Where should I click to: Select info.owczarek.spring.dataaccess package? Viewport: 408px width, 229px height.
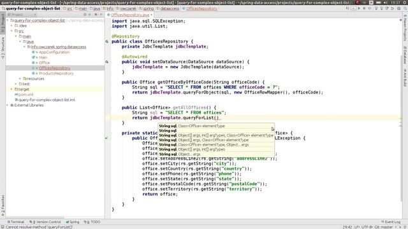pos(59,46)
